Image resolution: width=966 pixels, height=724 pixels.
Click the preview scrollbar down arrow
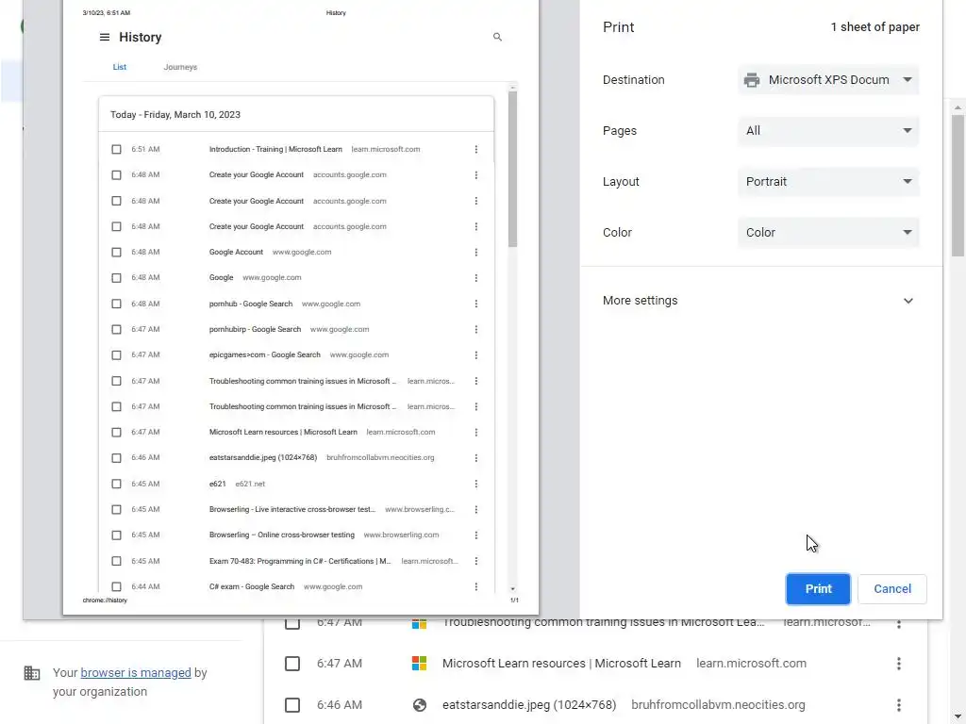point(512,589)
